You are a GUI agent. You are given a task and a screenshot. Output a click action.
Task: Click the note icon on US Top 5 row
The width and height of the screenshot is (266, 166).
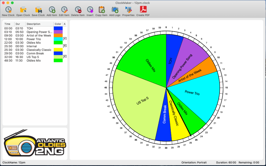point(65,57)
